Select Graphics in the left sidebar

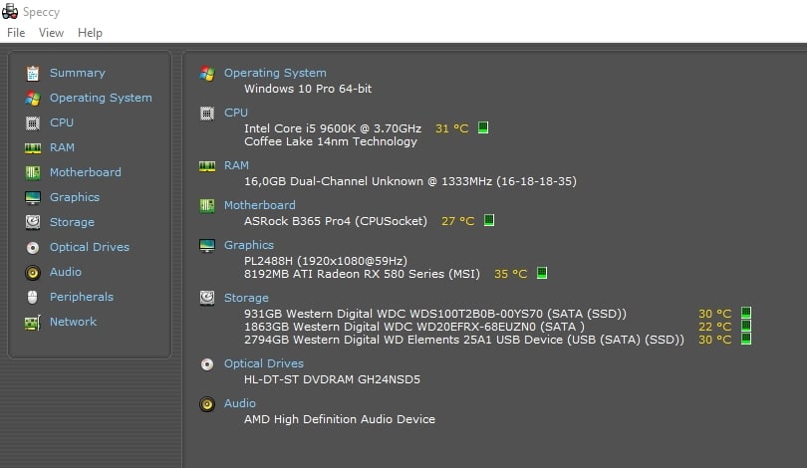[75, 197]
